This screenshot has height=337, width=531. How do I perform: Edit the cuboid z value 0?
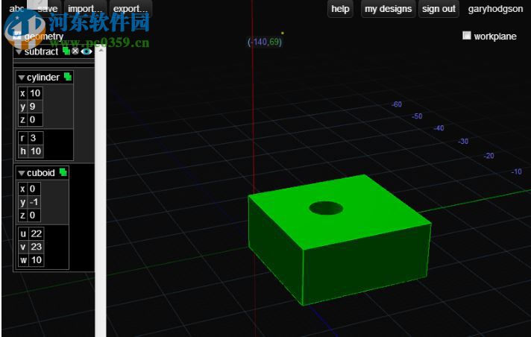[x=34, y=215]
